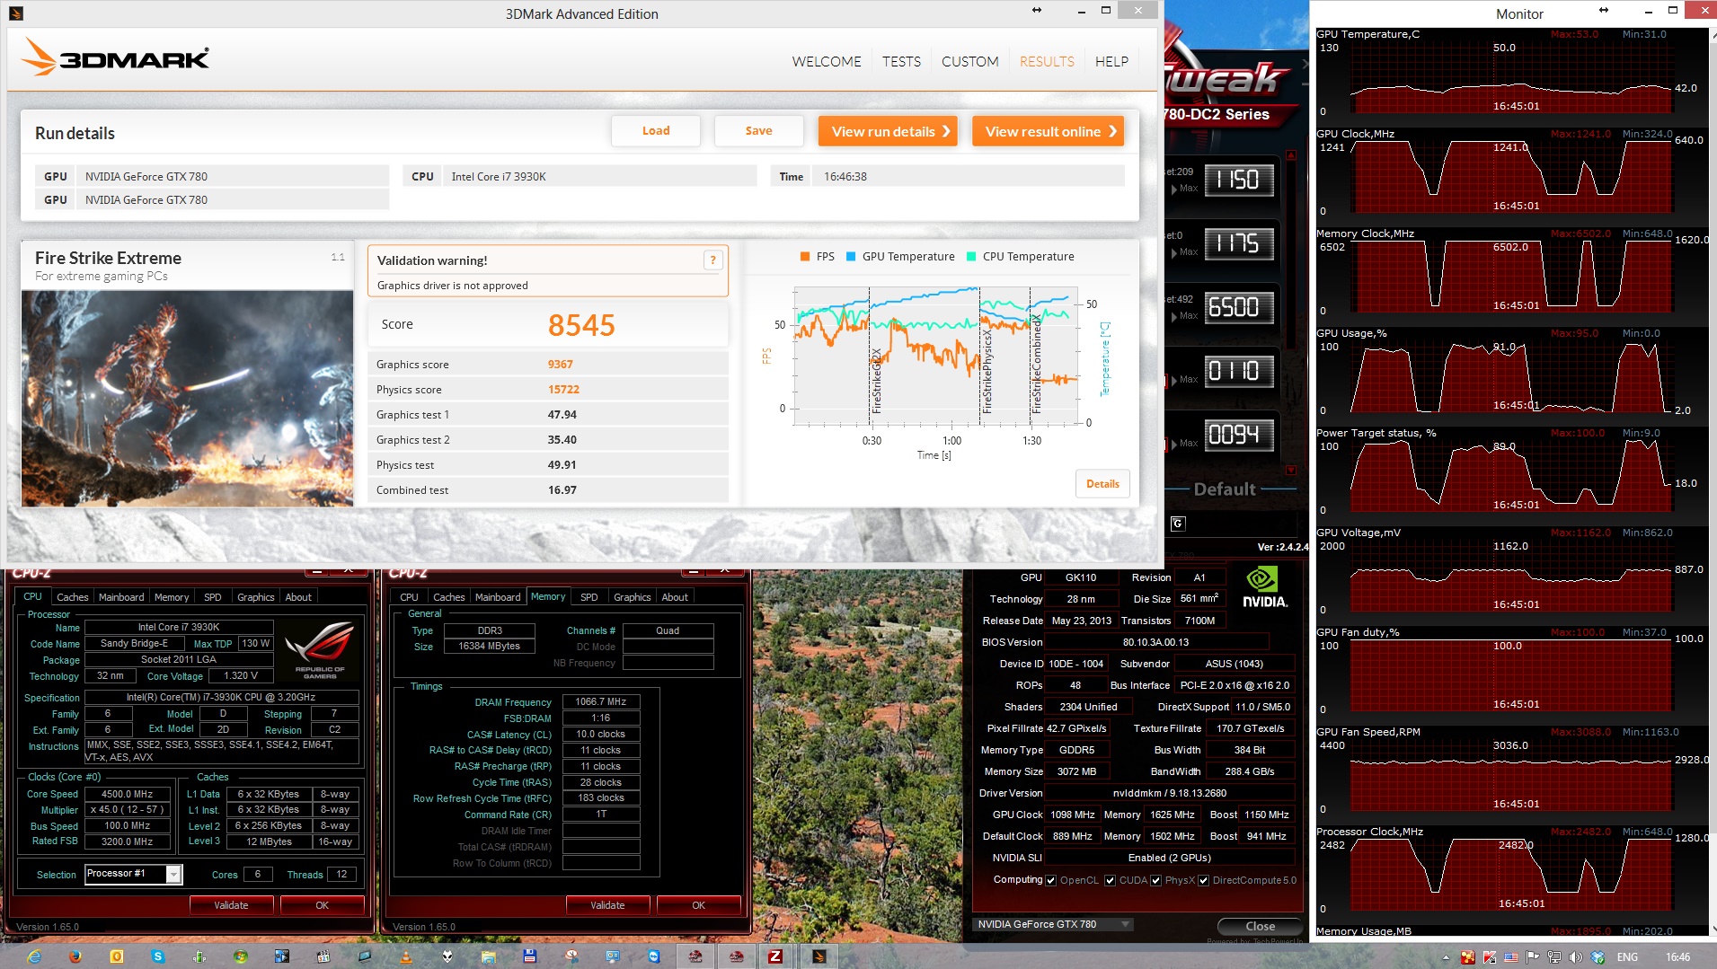Screen dimensions: 1717x969
Task: Click the View result online button
Action: (x=1048, y=131)
